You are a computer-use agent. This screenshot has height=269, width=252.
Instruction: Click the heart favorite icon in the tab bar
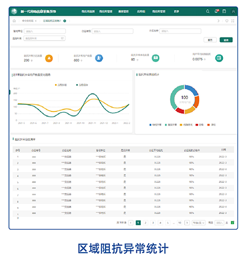(x=227, y=21)
